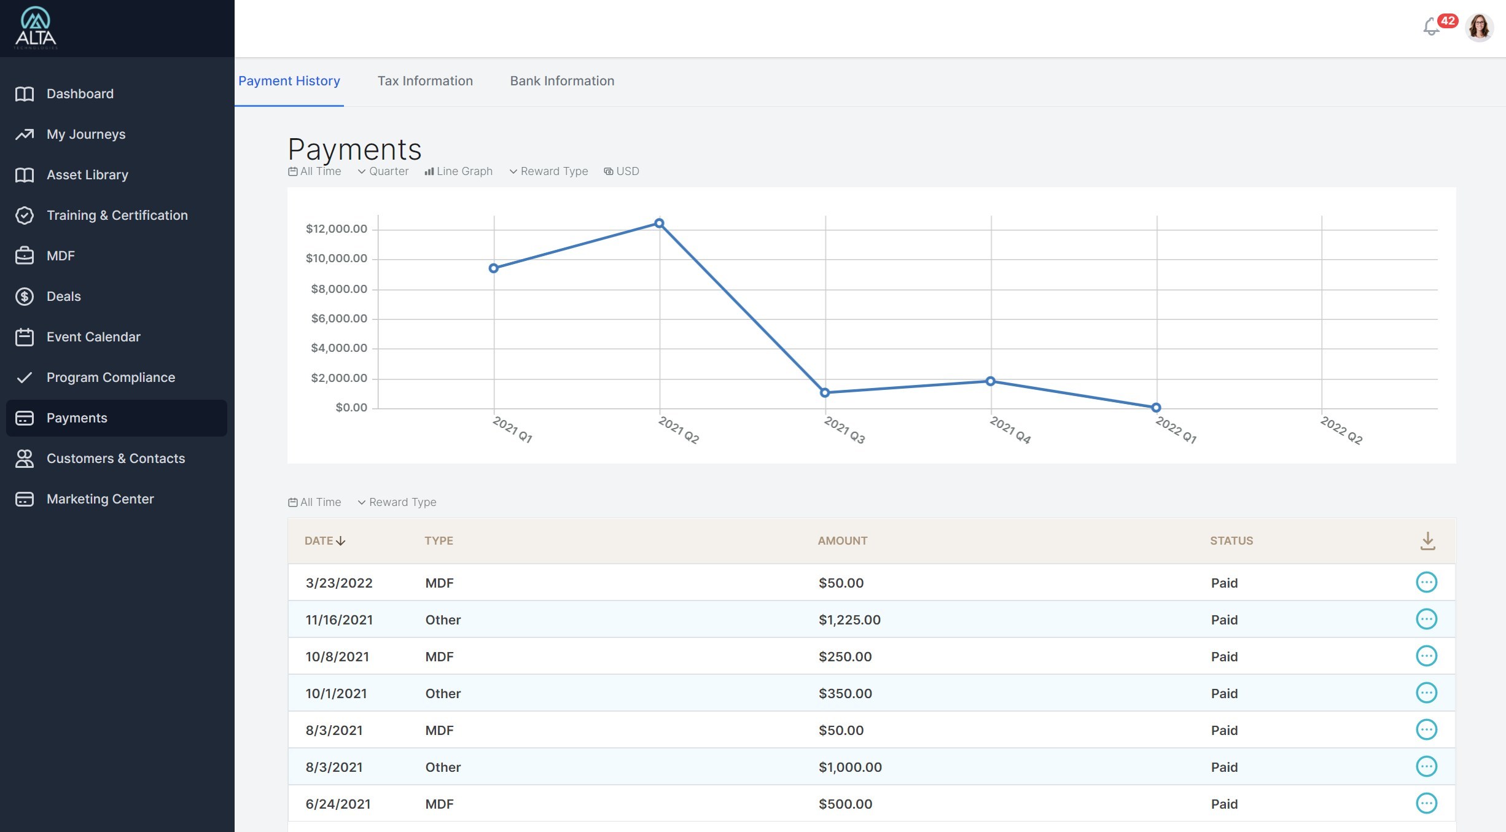Viewport: 1506px width, 832px height.
Task: Change chart All Time date range
Action: [x=314, y=171]
